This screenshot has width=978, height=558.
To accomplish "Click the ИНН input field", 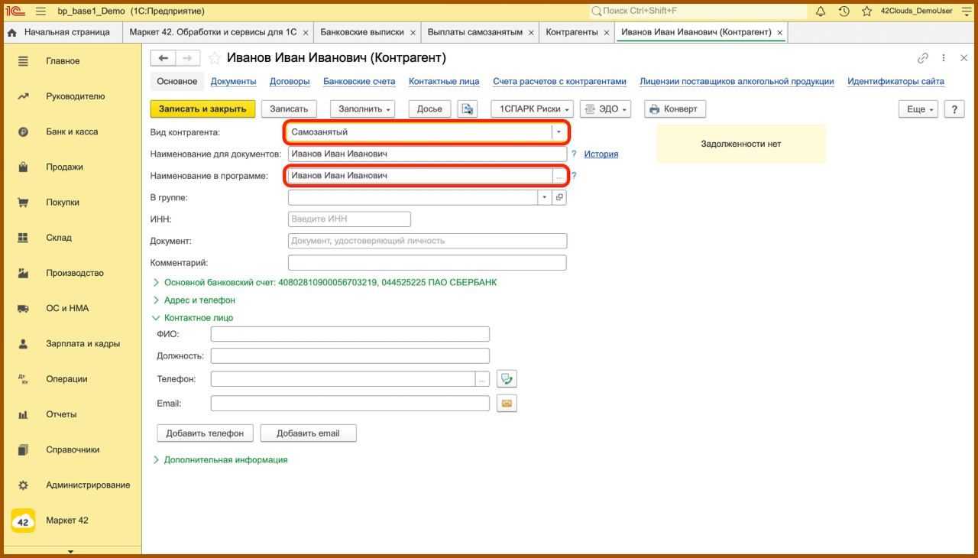I will [349, 219].
